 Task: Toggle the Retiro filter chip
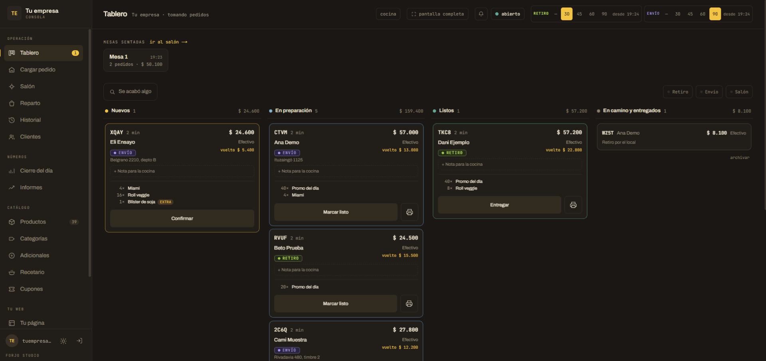[x=678, y=92]
